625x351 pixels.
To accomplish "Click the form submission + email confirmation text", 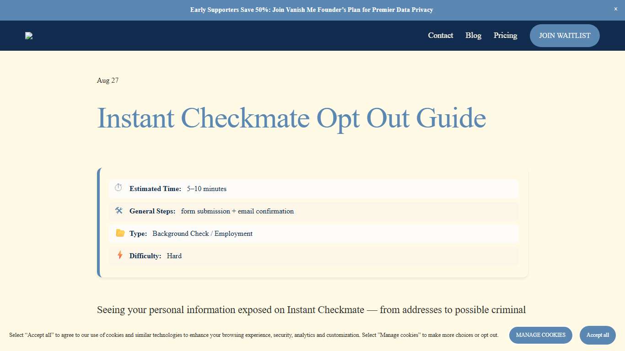I will (237, 211).
